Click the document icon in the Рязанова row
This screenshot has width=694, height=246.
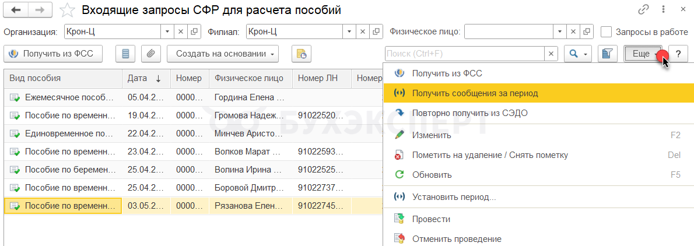pyautogui.click(x=15, y=206)
